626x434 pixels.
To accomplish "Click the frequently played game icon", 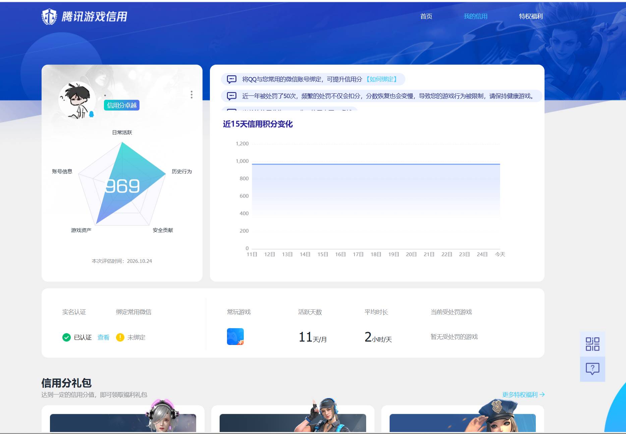I will [235, 337].
